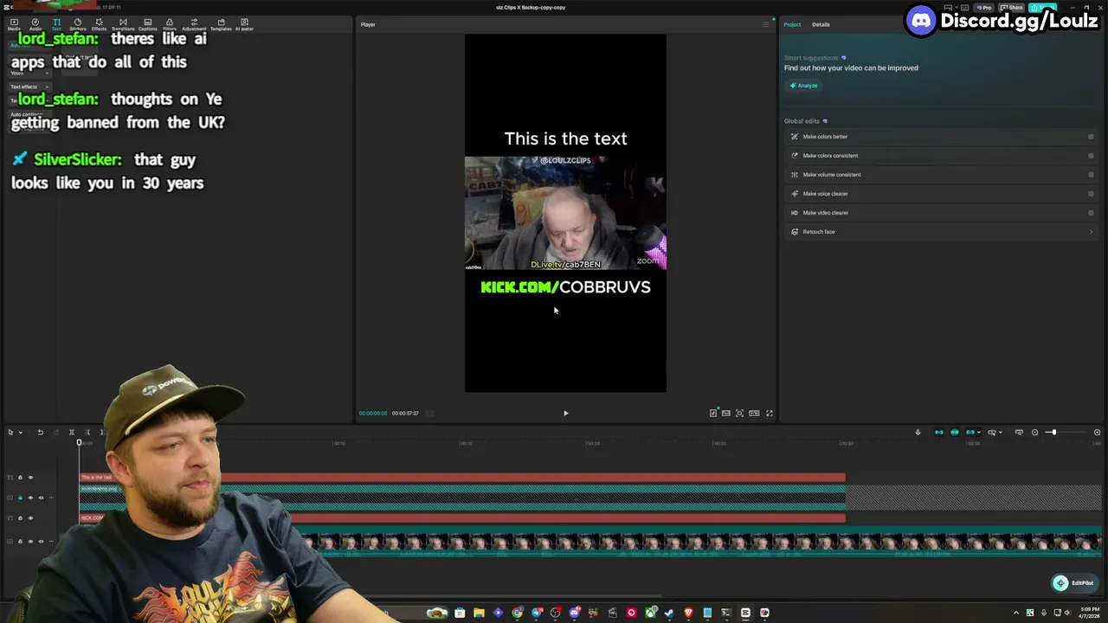Show hidden system tray icons
Viewport: 1108px width, 623px height.
click(x=1016, y=613)
